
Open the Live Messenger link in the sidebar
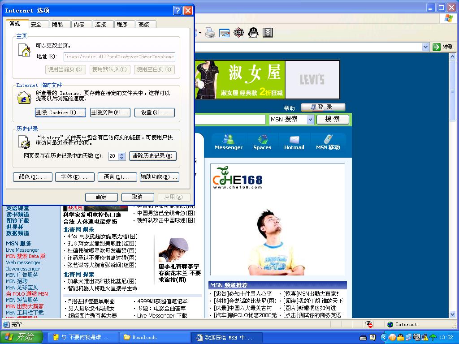coord(22,250)
